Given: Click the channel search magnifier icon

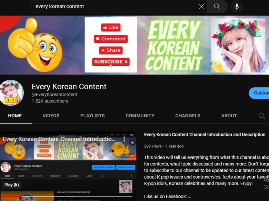Looking at the screenshot, I should click(262, 116).
